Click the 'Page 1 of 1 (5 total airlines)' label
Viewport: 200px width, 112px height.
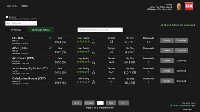(x=100, y=108)
